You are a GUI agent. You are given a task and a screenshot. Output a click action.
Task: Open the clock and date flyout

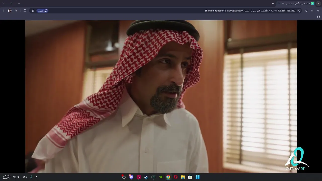click(x=7, y=177)
